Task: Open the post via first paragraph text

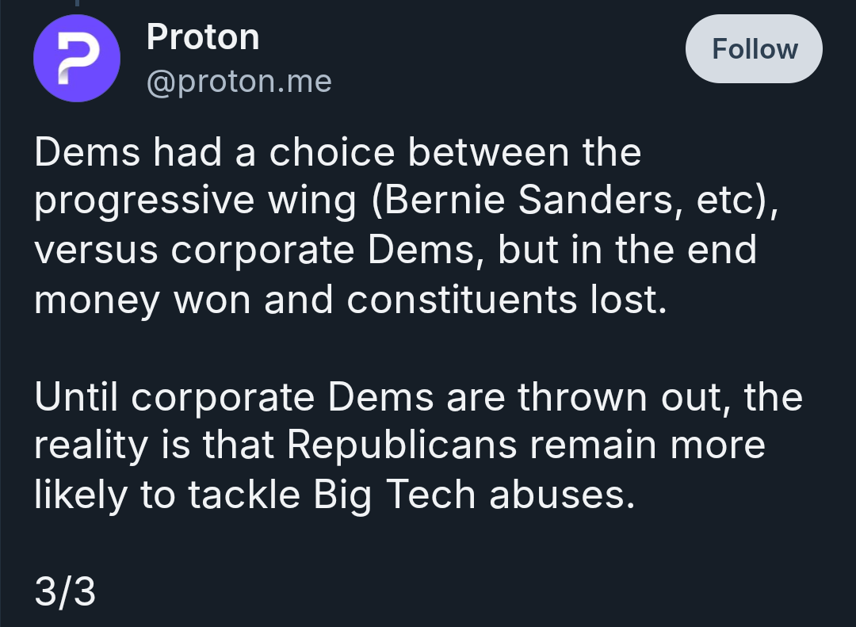Action: (x=406, y=226)
